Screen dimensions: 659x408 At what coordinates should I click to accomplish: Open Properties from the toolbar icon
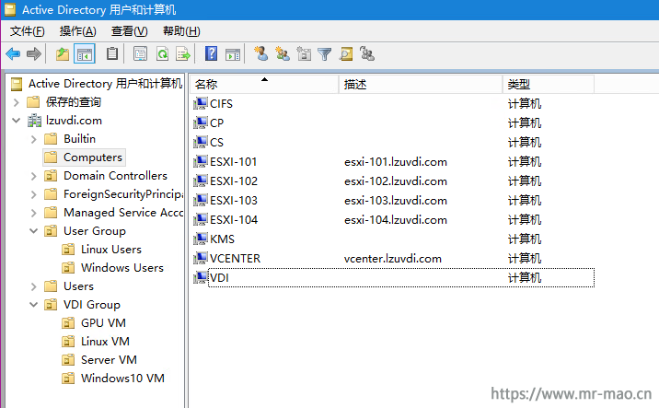(141, 53)
